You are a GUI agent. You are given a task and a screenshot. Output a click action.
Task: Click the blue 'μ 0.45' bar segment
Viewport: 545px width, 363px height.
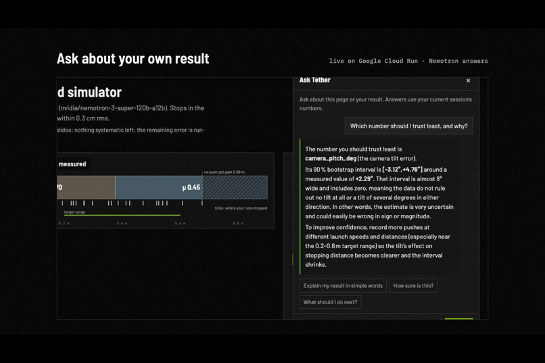click(158, 187)
